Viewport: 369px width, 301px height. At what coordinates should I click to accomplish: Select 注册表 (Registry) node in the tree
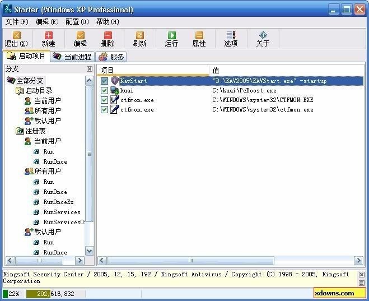(x=35, y=131)
